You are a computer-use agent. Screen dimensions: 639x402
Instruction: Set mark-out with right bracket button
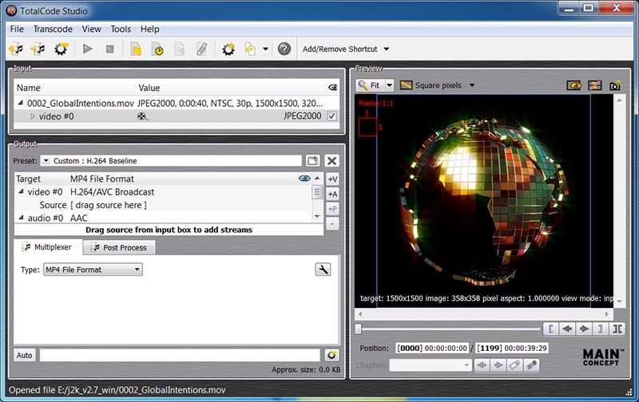[600, 329]
